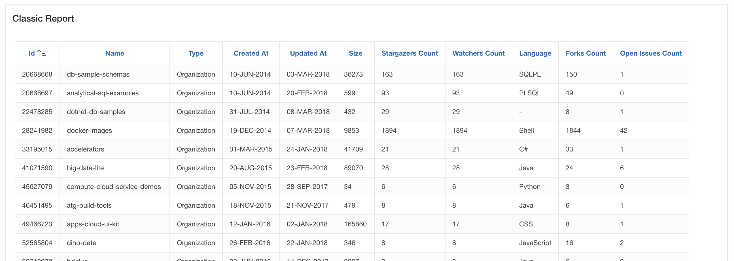
Task: Click the docker-images row name
Action: pyautogui.click(x=89, y=131)
